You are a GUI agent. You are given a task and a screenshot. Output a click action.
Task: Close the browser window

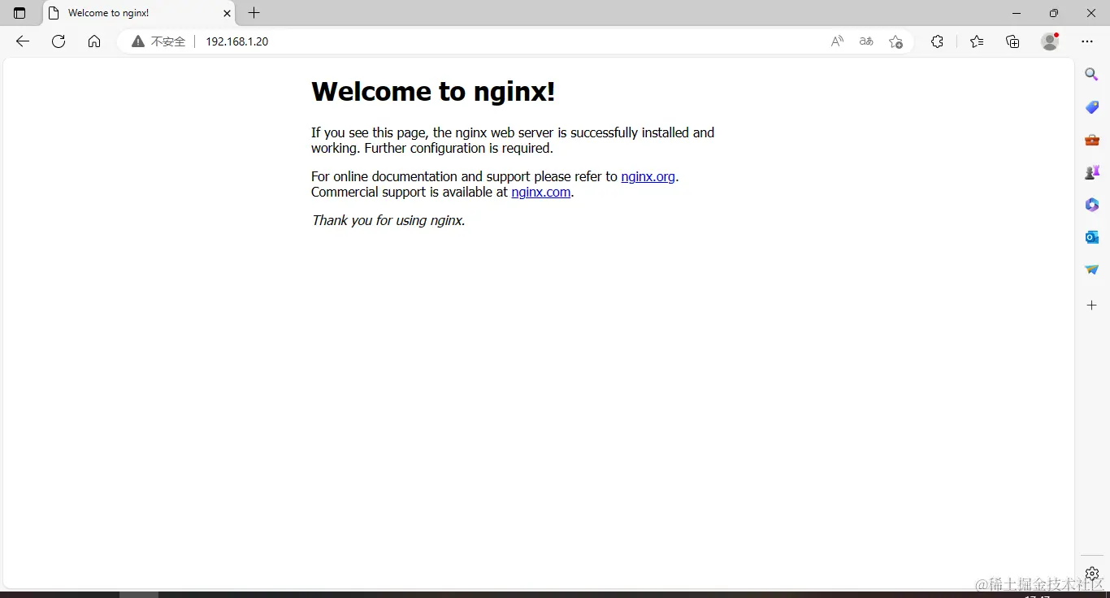point(1091,13)
